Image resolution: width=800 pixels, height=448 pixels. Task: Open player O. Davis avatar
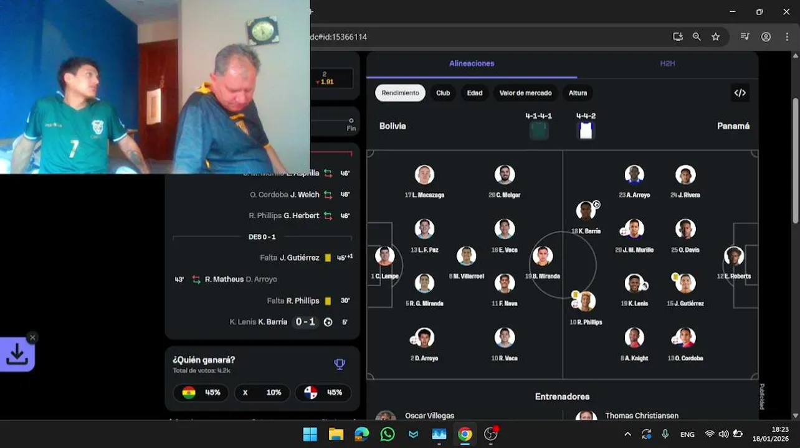pos(685,229)
